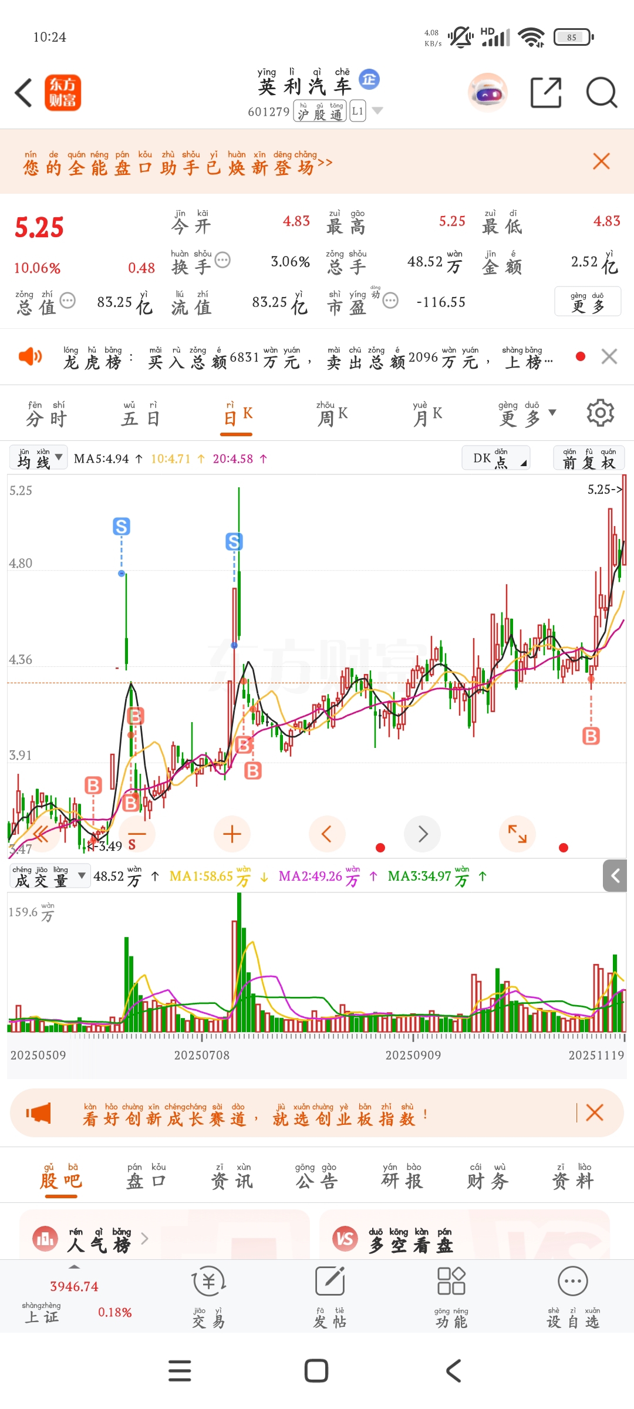Tap the chart zoom-out minus button
The image size is (634, 1409).
pos(137,834)
